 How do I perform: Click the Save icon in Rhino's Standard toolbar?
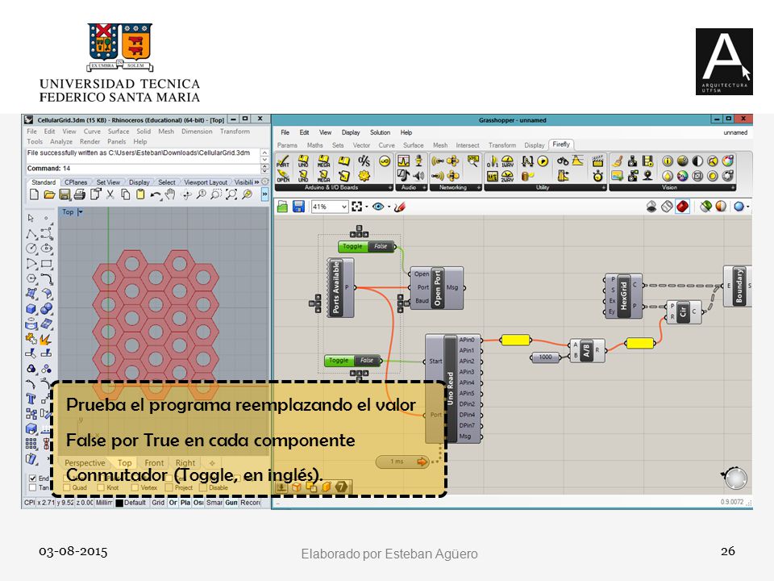tap(64, 194)
